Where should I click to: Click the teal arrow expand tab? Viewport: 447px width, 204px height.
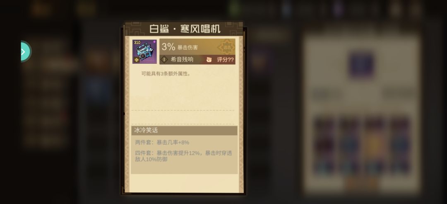coord(26,51)
